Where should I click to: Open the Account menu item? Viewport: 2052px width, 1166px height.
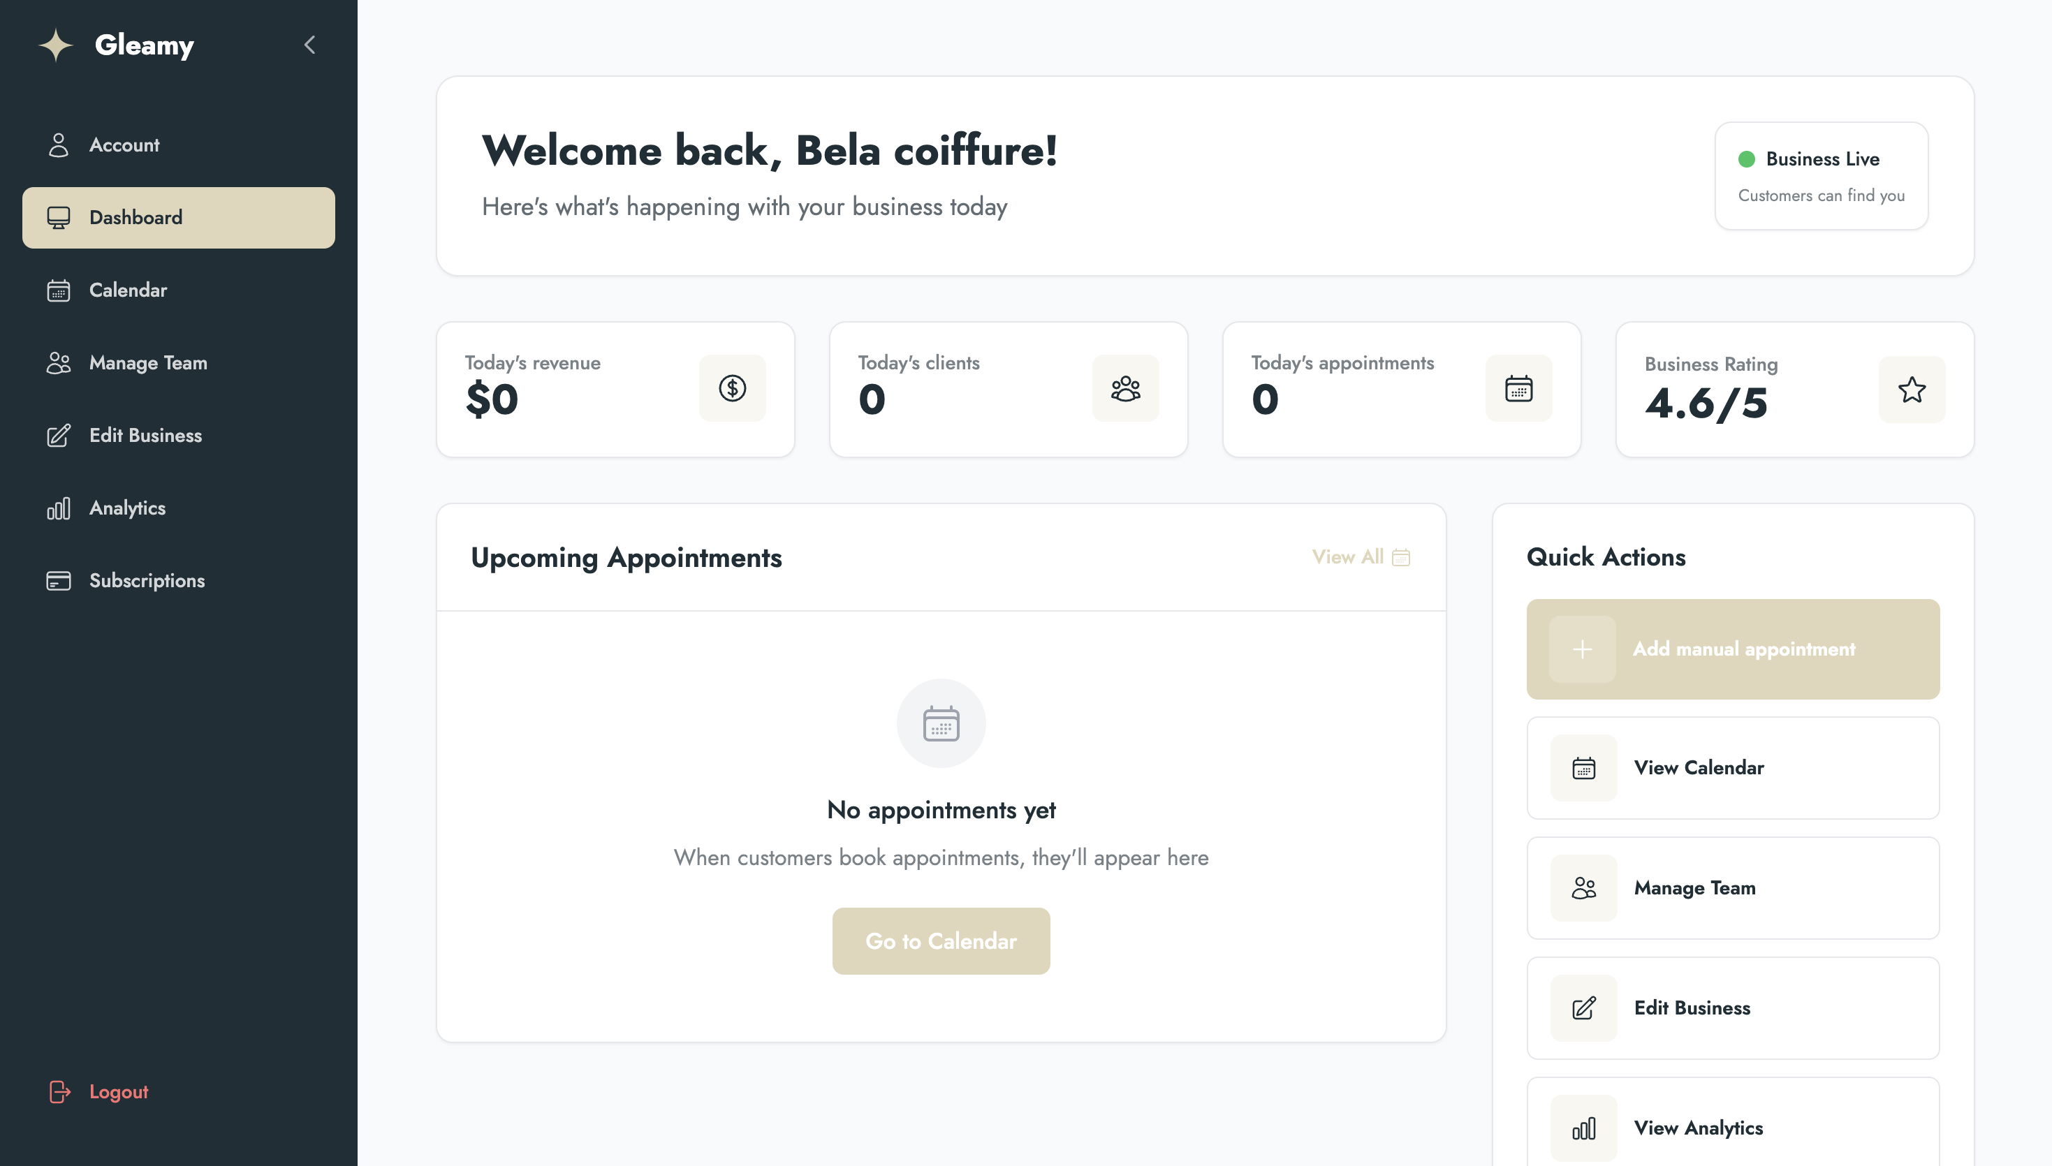click(x=124, y=145)
